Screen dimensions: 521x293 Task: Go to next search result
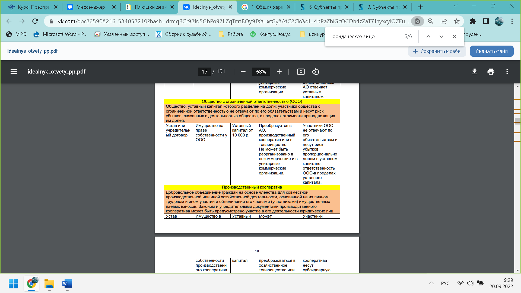coord(441,36)
